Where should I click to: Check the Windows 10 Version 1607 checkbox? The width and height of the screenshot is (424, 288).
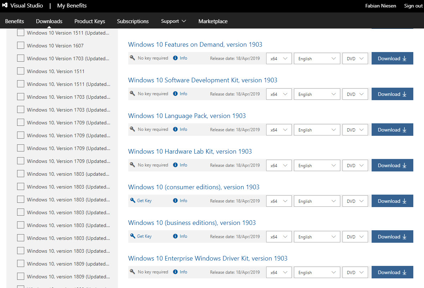pyautogui.click(x=21, y=45)
